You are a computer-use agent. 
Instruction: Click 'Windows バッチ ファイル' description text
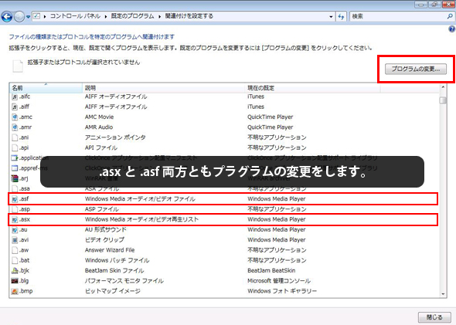coord(117,260)
